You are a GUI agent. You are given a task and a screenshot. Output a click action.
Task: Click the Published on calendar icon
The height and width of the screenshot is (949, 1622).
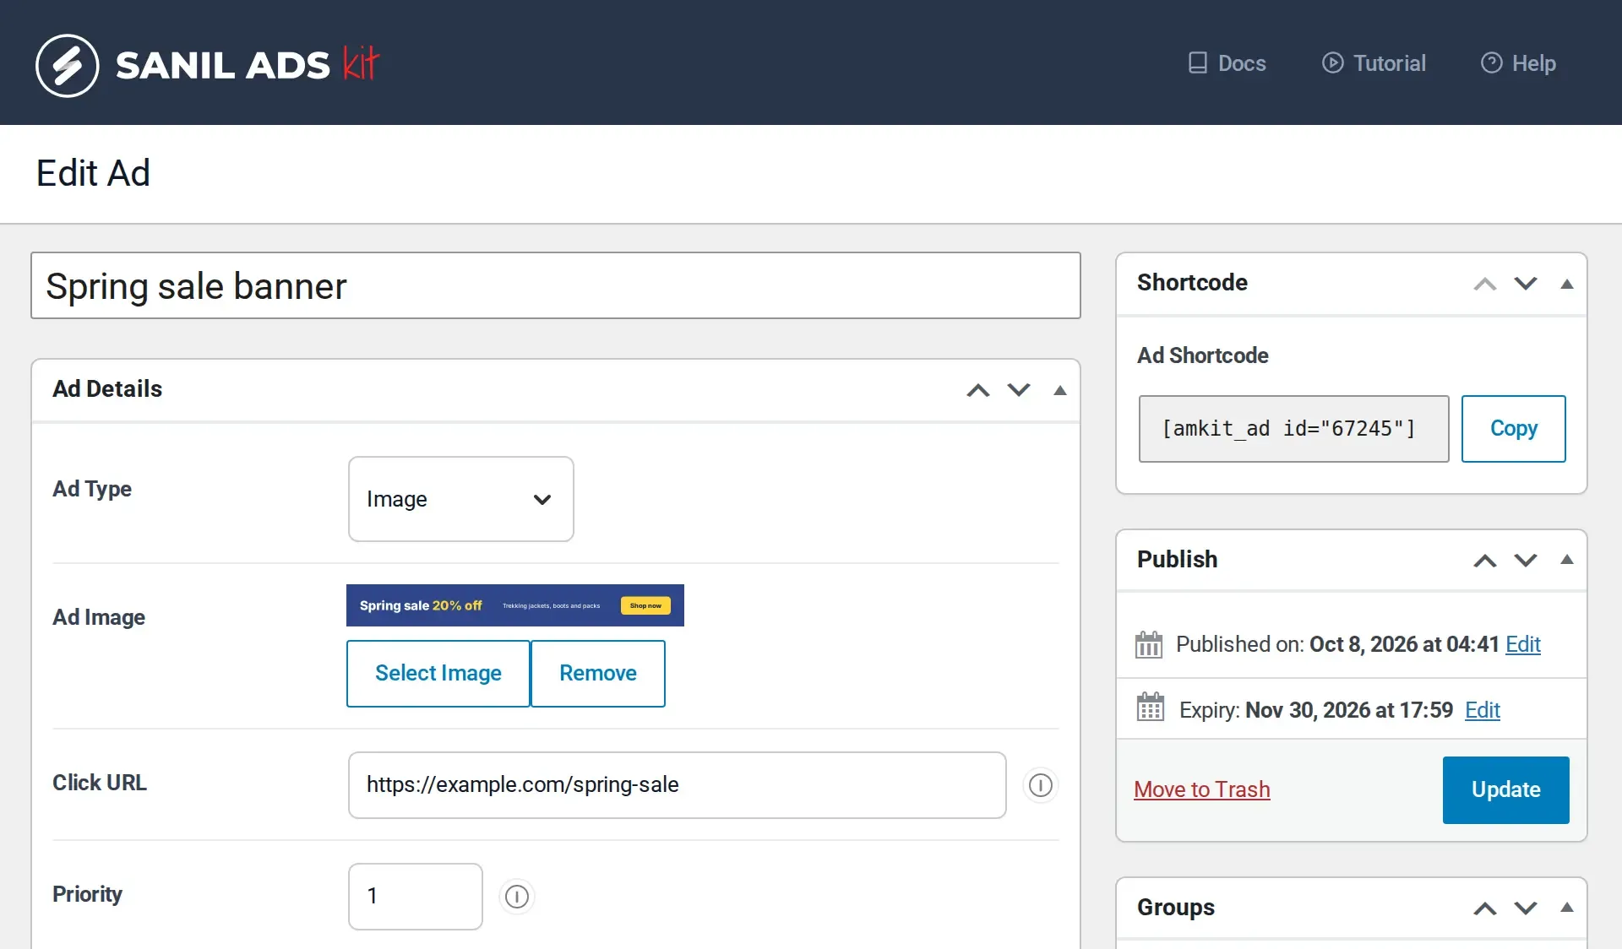click(1149, 644)
